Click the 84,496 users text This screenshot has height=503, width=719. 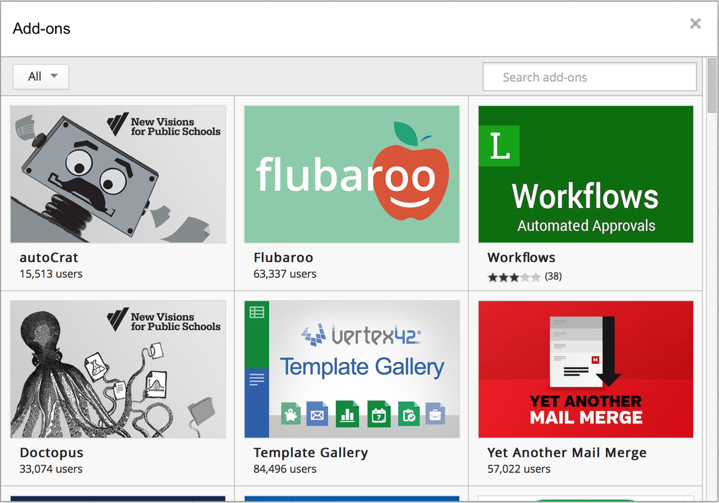tap(284, 469)
